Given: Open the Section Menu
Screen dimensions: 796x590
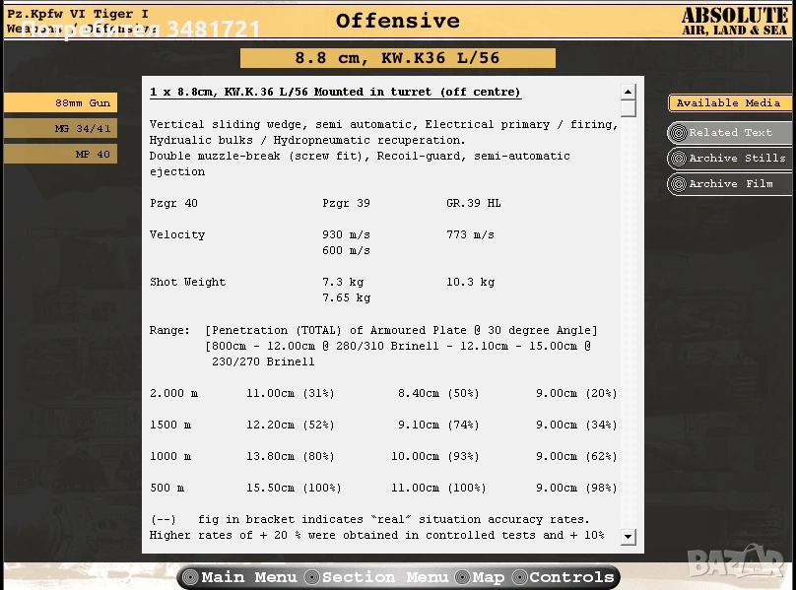Looking at the screenshot, I should [x=384, y=577].
